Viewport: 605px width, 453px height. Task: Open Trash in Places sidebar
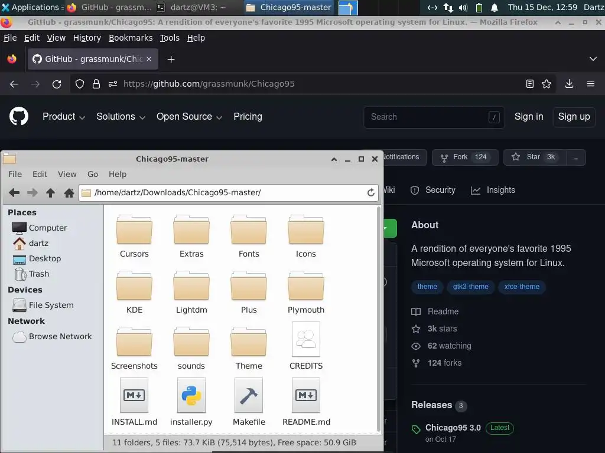point(32,274)
